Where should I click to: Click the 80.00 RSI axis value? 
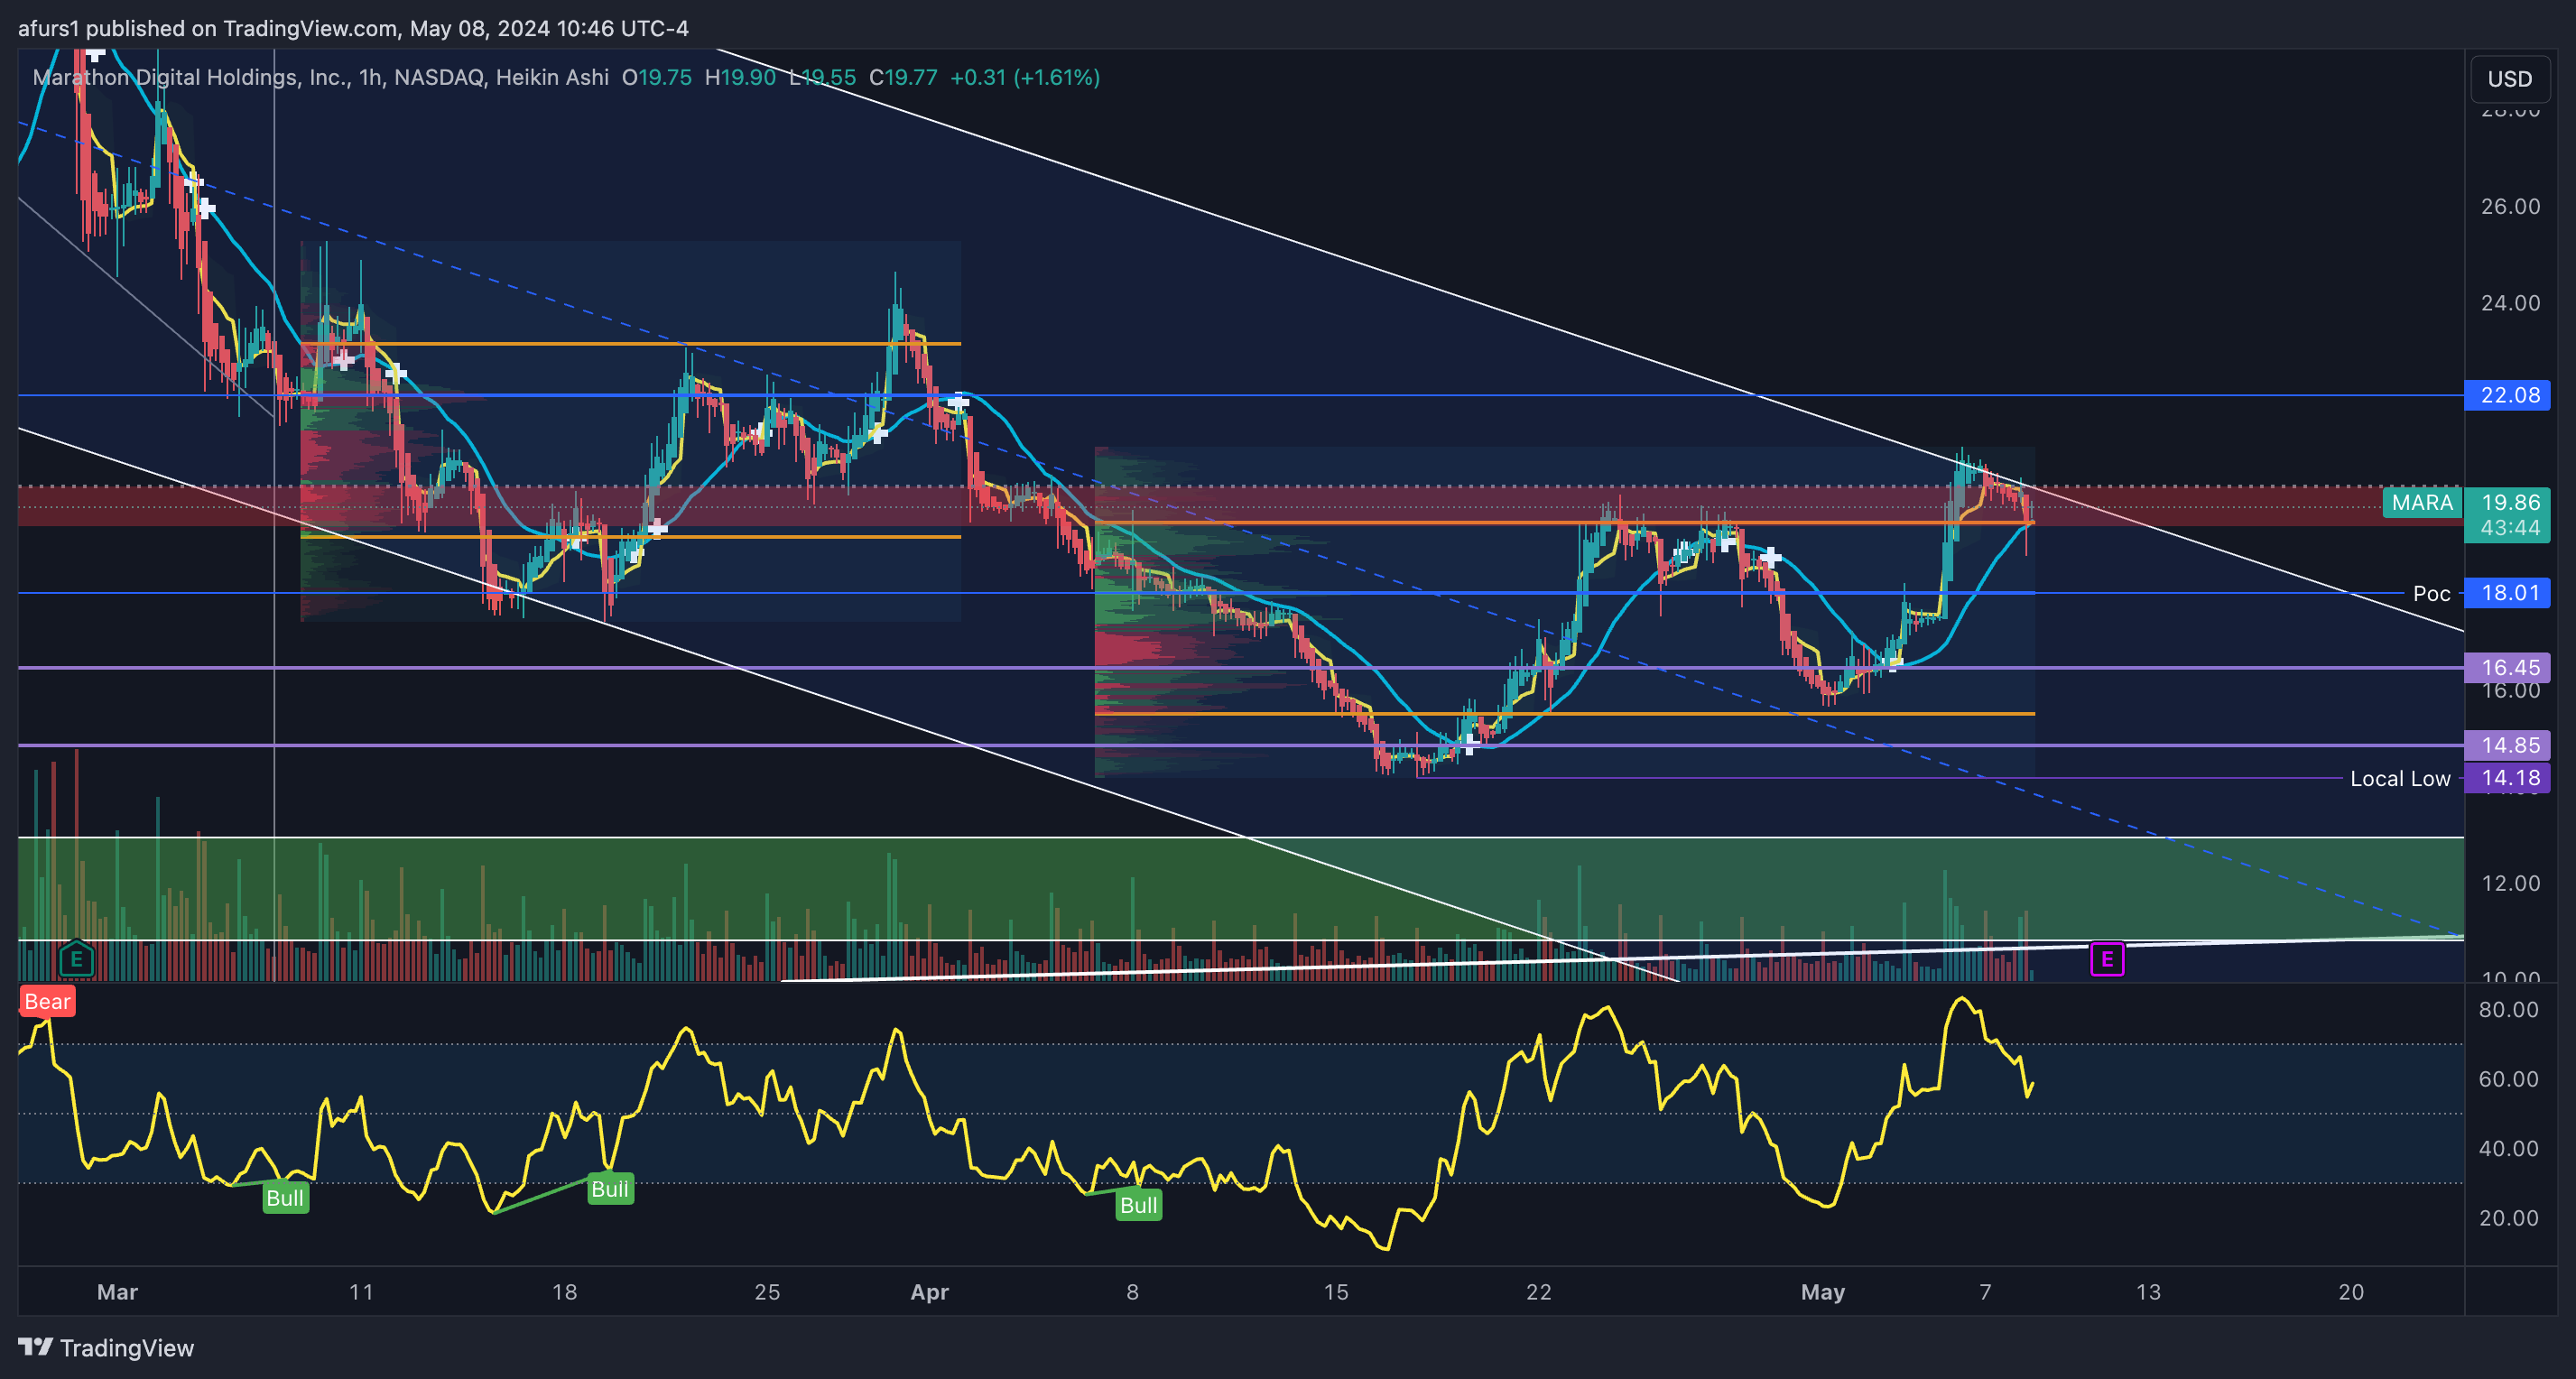(x=2508, y=1009)
